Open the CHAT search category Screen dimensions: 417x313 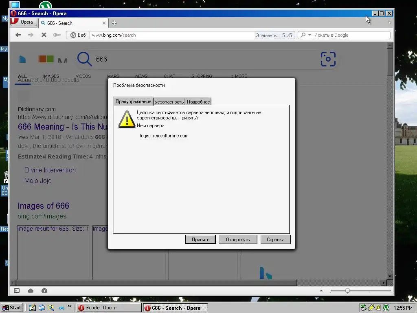(169, 76)
